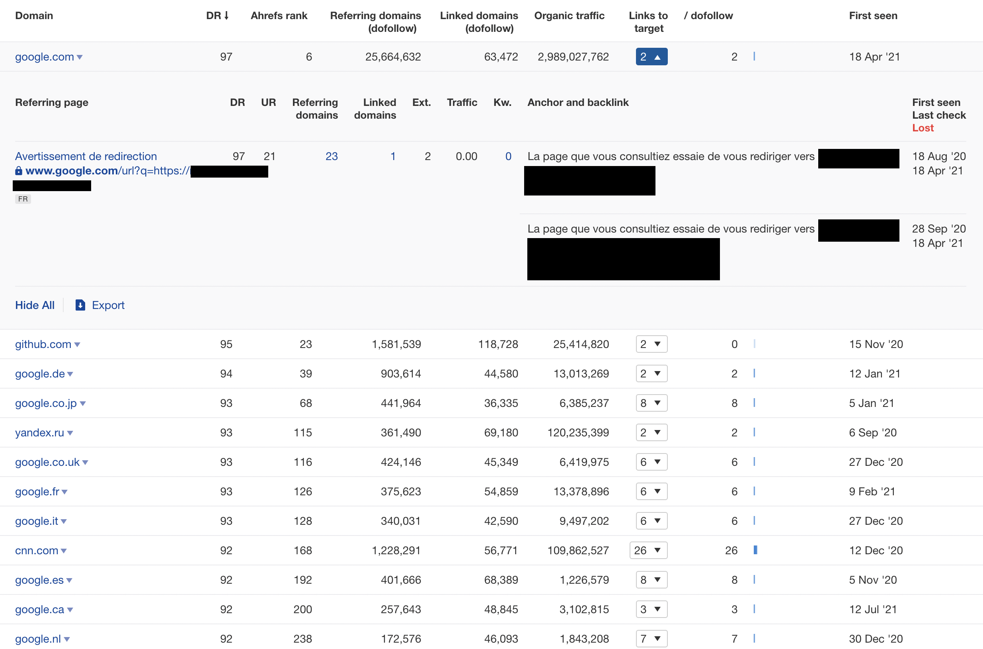The width and height of the screenshot is (983, 649).
Task: Collapse google.com links to target dropdown
Action: tap(651, 57)
